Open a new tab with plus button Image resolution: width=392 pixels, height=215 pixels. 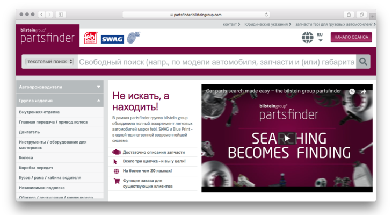[373, 17]
